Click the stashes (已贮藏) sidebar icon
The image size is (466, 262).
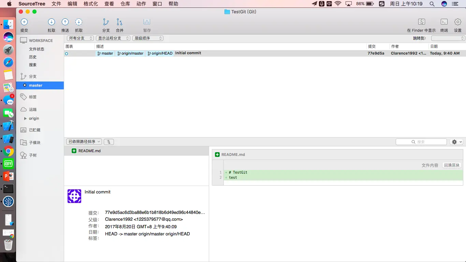pos(24,130)
